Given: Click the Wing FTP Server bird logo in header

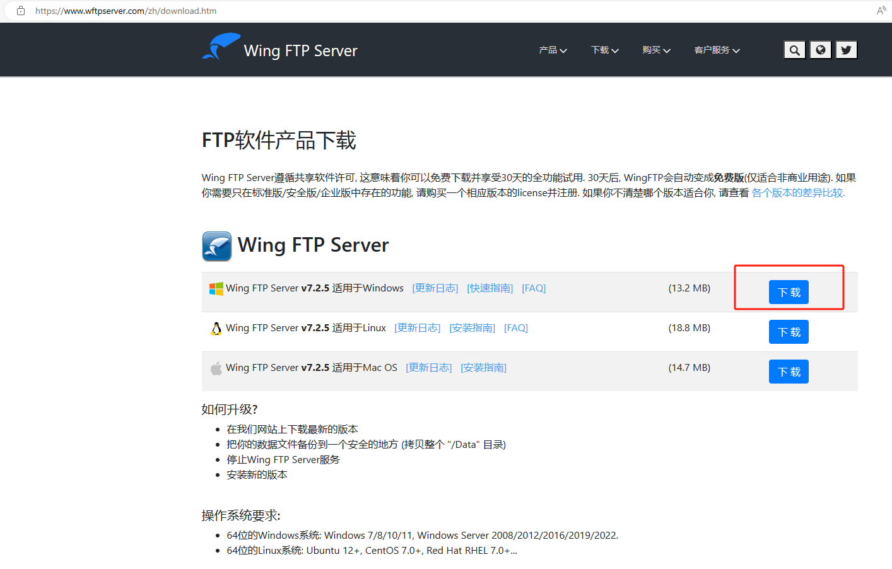Looking at the screenshot, I should [x=221, y=47].
